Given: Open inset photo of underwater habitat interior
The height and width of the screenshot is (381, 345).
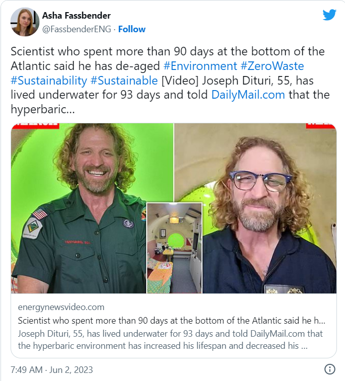Looking at the screenshot, I should pos(174,248).
